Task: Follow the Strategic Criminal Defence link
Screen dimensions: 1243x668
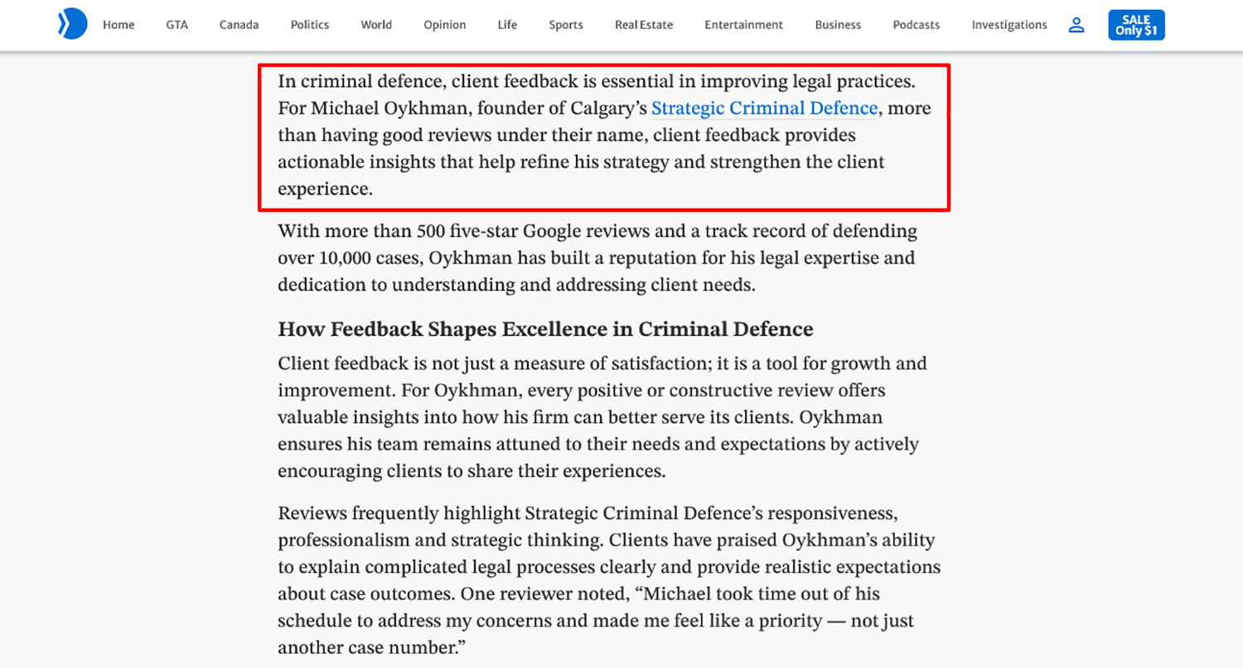Action: click(764, 108)
